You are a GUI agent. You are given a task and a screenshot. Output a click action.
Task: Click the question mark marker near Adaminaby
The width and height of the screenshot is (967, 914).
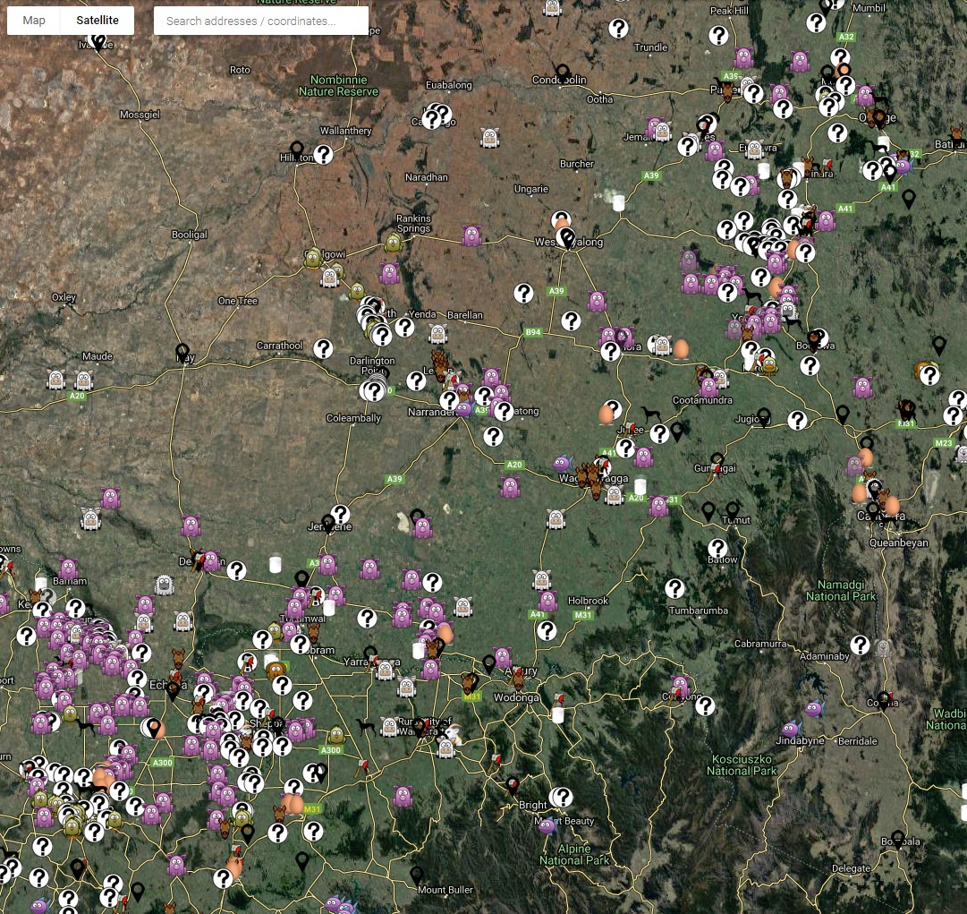pos(860,645)
